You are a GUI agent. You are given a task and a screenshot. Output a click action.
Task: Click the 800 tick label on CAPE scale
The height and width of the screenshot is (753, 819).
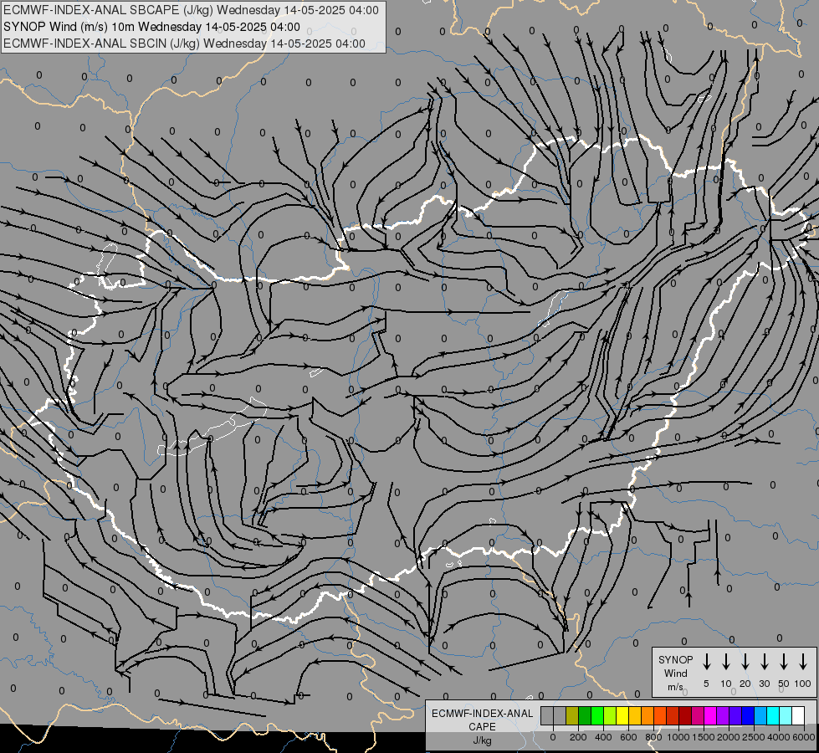pos(653,737)
